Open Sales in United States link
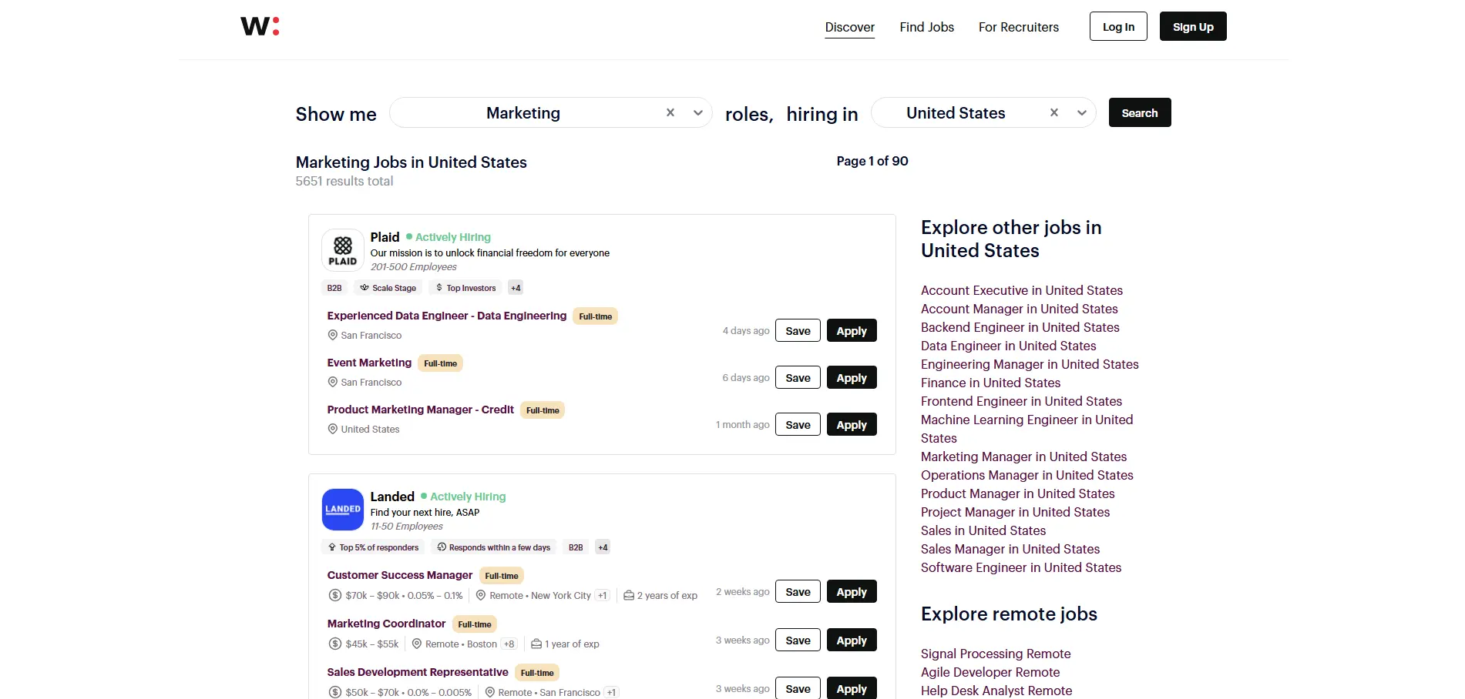 click(x=983, y=530)
